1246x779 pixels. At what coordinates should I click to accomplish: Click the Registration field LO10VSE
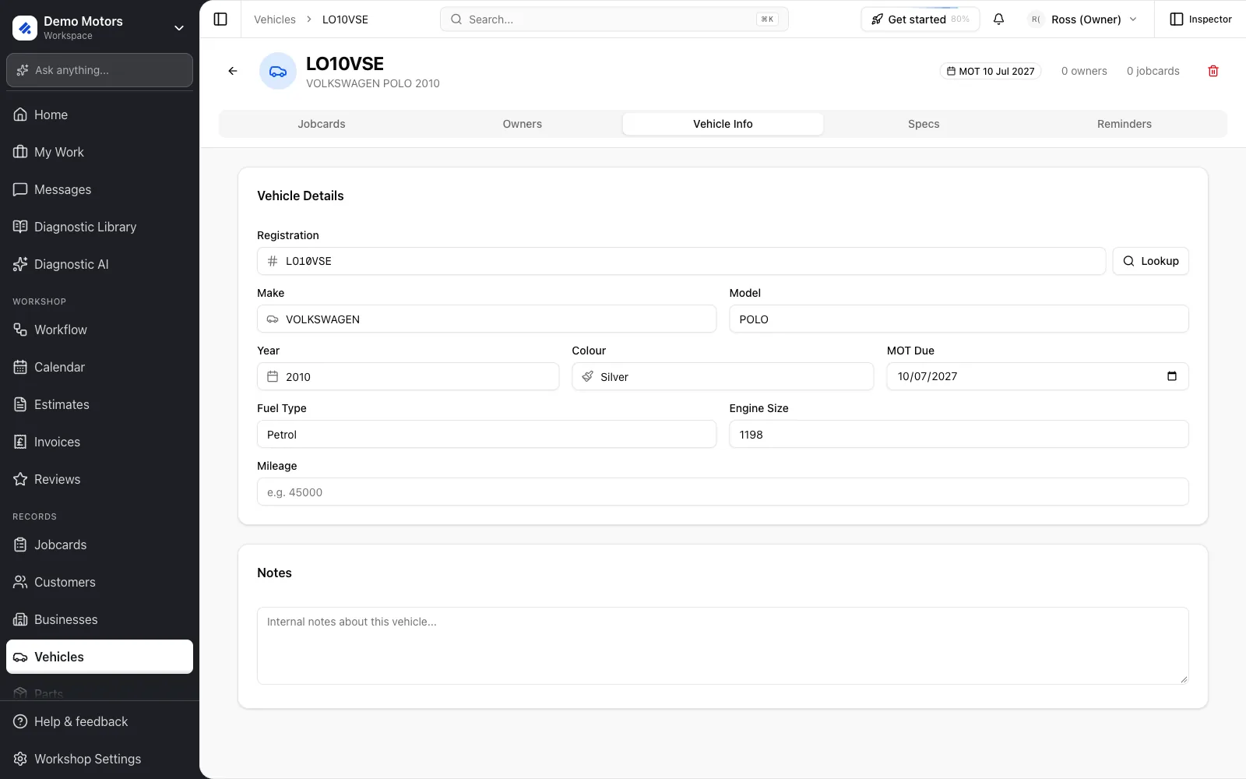click(681, 261)
